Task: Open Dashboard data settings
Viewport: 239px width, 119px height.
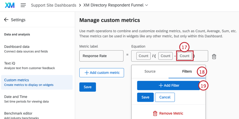Action: (17, 46)
